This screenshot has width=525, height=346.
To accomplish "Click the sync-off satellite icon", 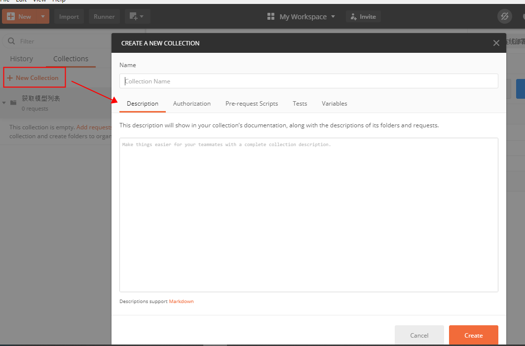I will [x=505, y=16].
